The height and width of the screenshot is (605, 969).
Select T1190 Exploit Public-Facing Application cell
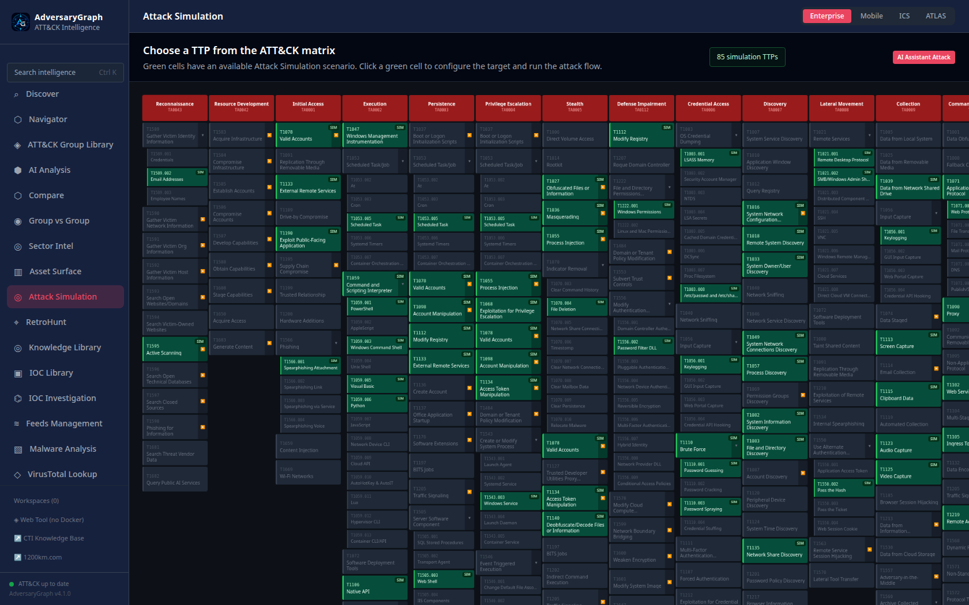coord(308,240)
